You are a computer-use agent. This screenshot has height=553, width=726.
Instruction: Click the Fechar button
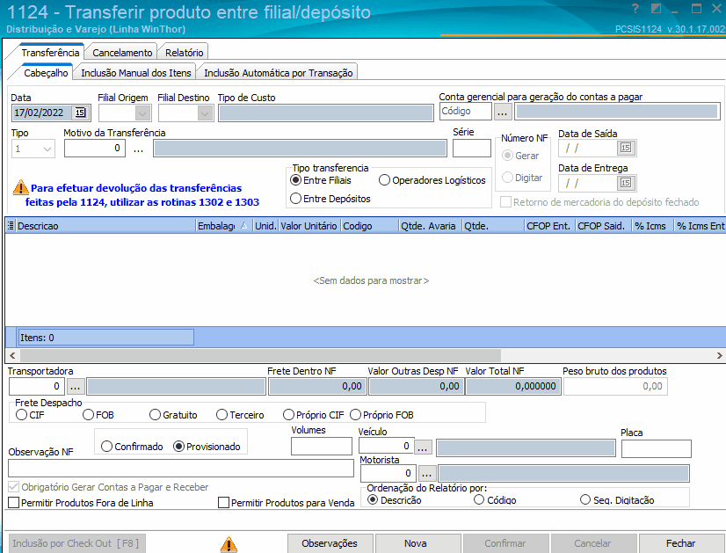(680, 543)
